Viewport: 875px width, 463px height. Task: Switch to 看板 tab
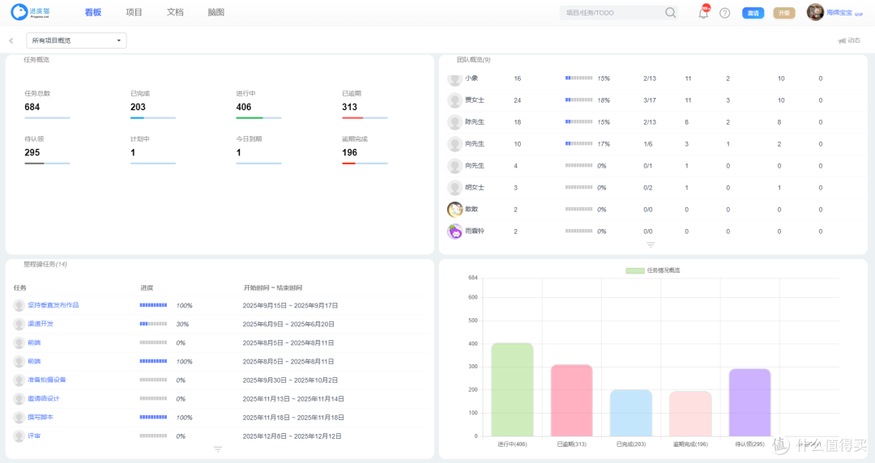click(x=92, y=12)
